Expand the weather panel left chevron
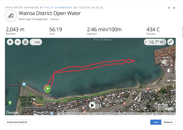183x130 pixels. pyautogui.click(x=146, y=42)
